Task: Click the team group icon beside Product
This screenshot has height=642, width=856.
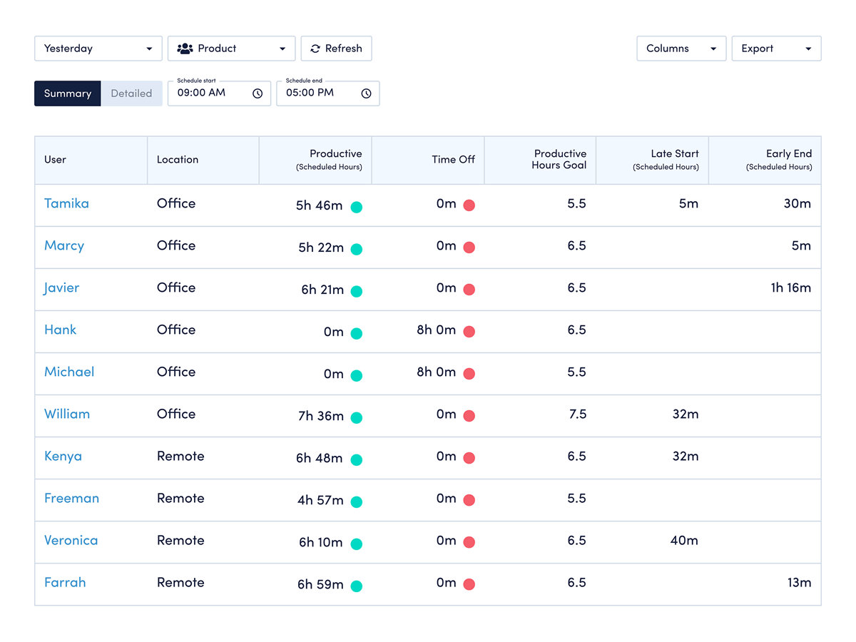Action: [x=185, y=49]
